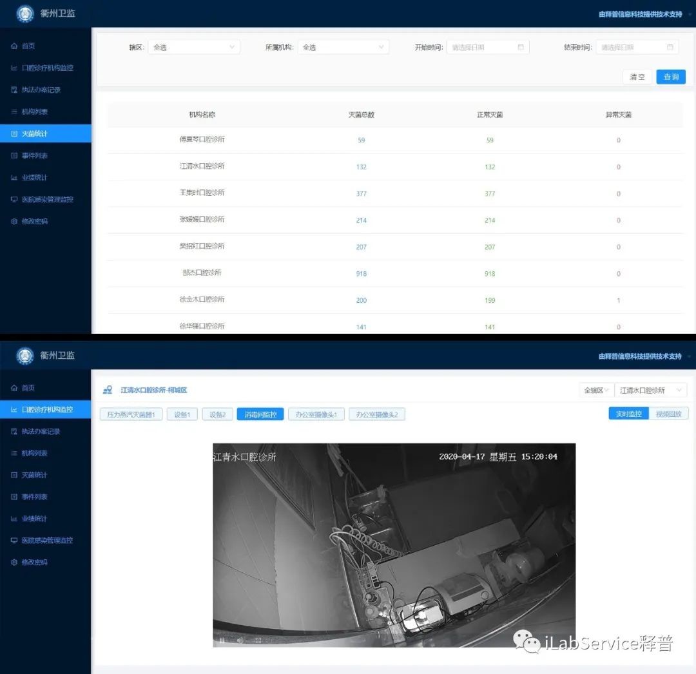This screenshot has height=674, width=696.
Task: Click the 江清水口腔诊所-柯城区 page title
Action: click(x=153, y=390)
